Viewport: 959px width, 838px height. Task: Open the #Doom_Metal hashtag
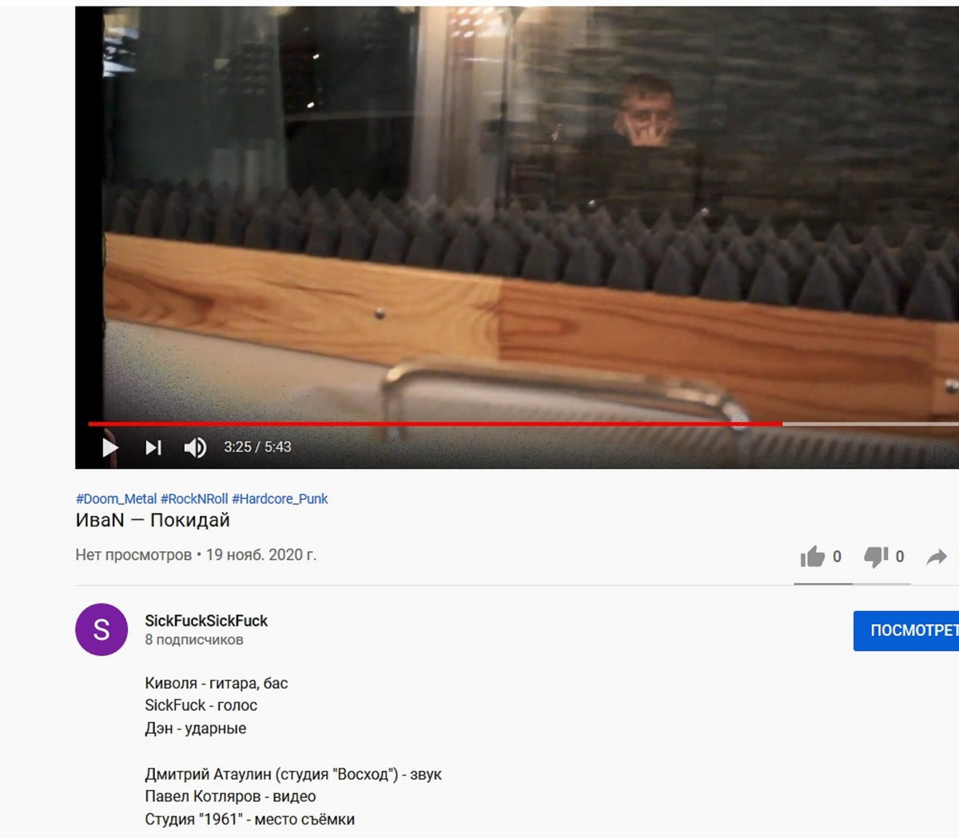[116, 498]
